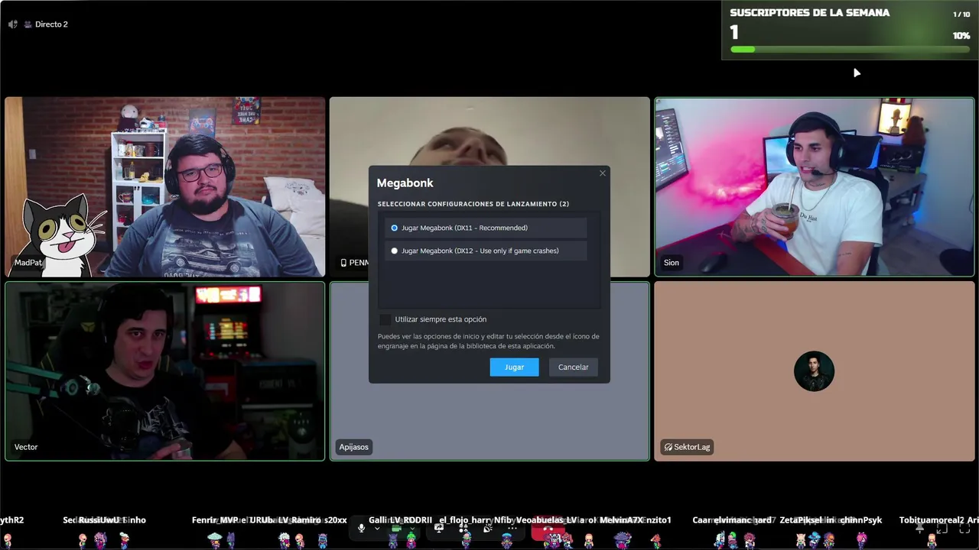Click the pop-out window icon
Screen dimensions: 979x550
click(942, 528)
